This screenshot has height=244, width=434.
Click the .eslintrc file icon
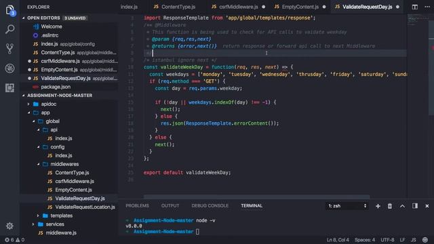(x=35, y=35)
